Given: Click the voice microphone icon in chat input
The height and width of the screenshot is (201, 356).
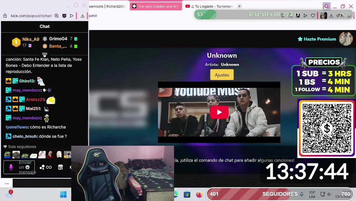Looking at the screenshot, I should pyautogui.click(x=11, y=167).
